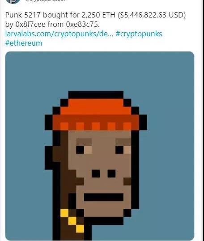Open the #ethereum hashtag
Screen dimensions: 204x241
24,43
